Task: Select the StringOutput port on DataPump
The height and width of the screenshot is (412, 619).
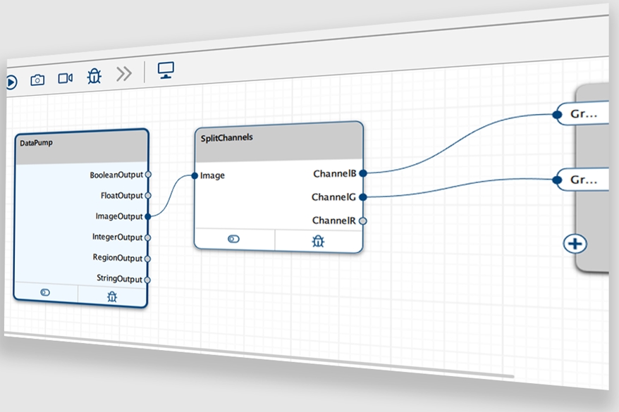Action: click(148, 280)
